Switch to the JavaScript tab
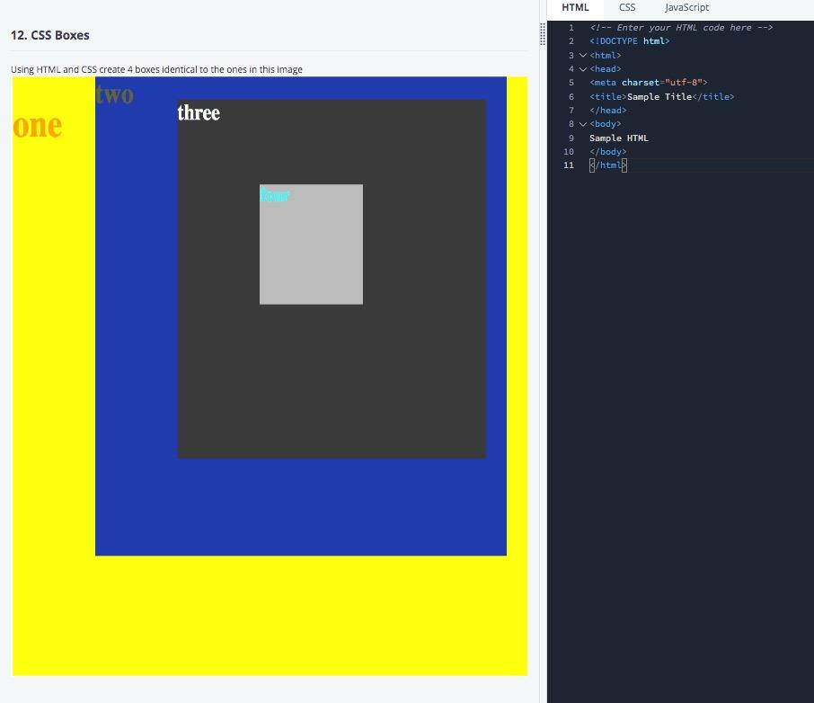Screen dimensions: 814x703 click(686, 8)
